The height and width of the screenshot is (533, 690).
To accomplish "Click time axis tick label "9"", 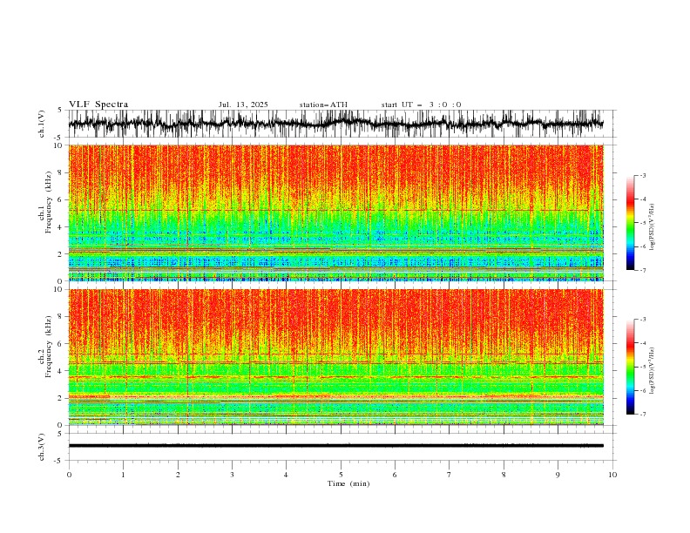I will coord(558,475).
